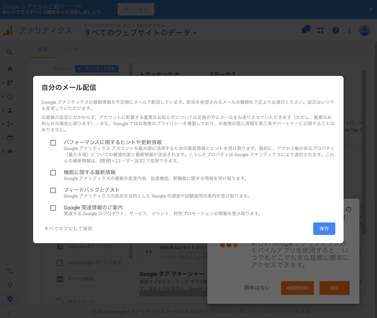Close the Google シグナル banner

[371, 9]
